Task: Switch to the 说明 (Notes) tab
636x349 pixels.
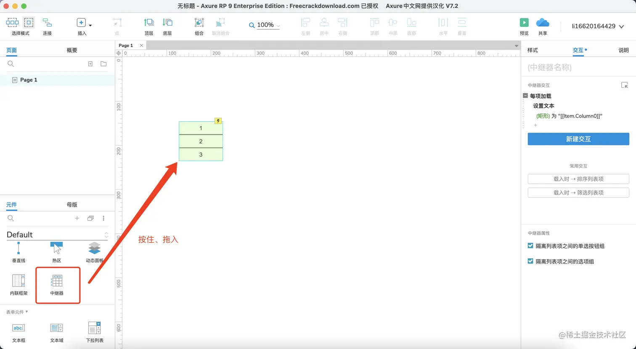Action: pos(623,50)
